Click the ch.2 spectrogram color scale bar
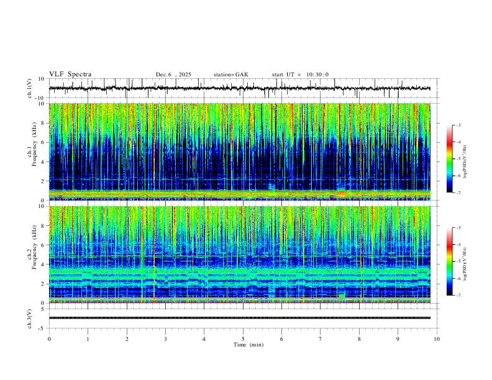This screenshot has height=380, width=492. pyautogui.click(x=450, y=261)
